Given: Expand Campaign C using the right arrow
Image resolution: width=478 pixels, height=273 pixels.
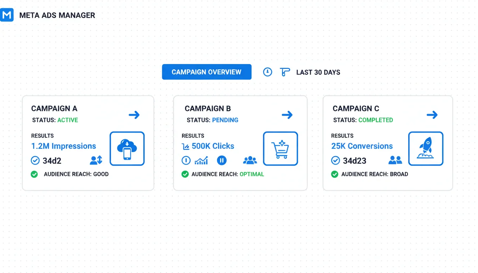Looking at the screenshot, I should click(432, 115).
